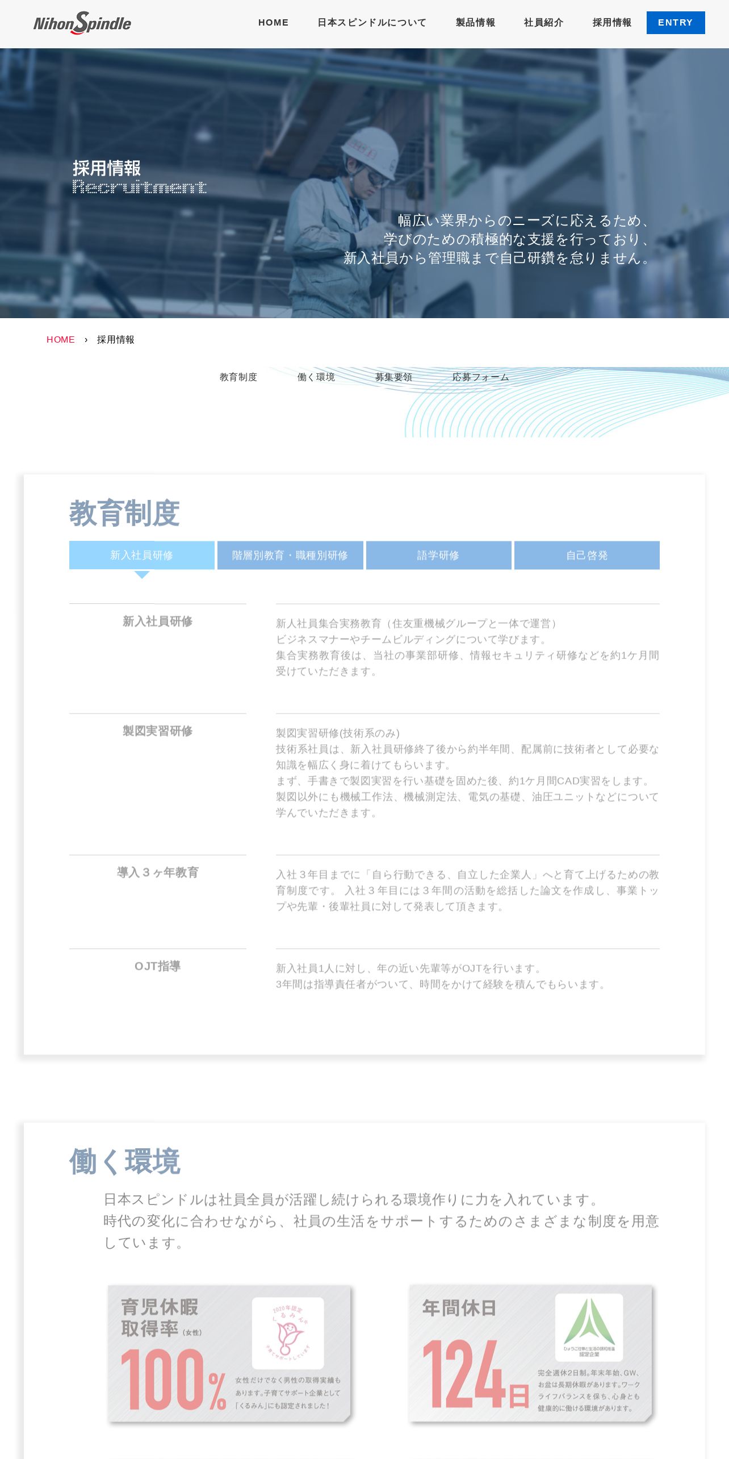Viewport: 729px width, 1459px height.
Task: Switch to the 自己啓発 tab
Action: point(587,555)
